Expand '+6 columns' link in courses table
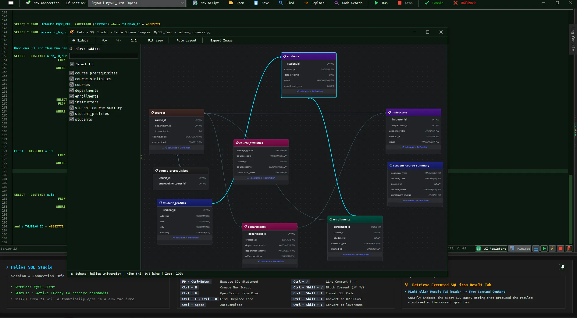The width and height of the screenshot is (577, 318). (x=176, y=148)
